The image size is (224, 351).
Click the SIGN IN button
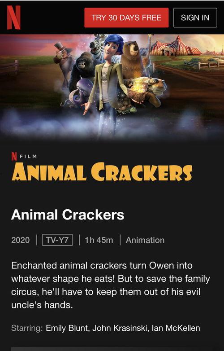tap(195, 18)
